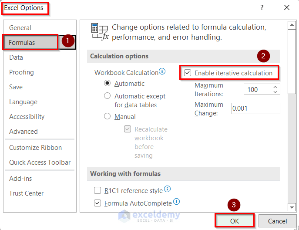Toggle Enable iterative calculation checkbox
299x230 pixels.
click(x=188, y=73)
